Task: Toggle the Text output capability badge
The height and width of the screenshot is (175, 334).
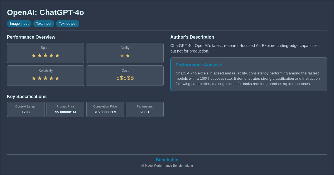Action: 68,24
